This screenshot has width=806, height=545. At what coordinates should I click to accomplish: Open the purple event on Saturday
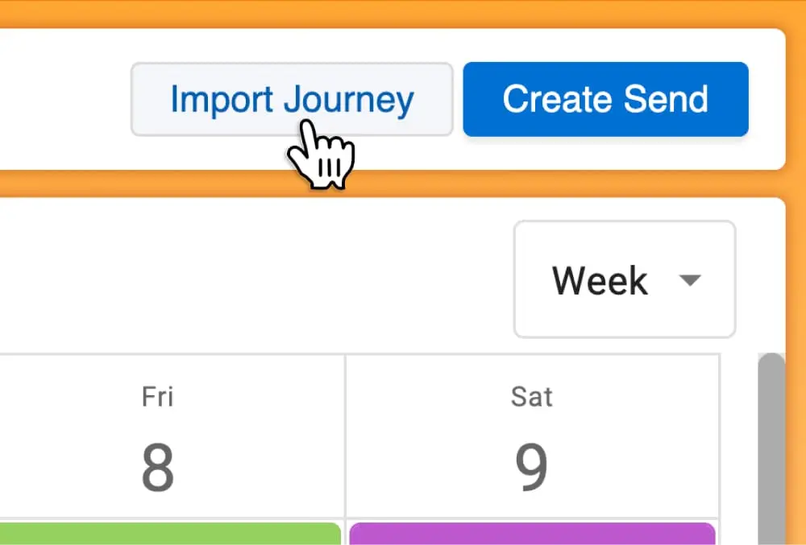pyautogui.click(x=532, y=534)
